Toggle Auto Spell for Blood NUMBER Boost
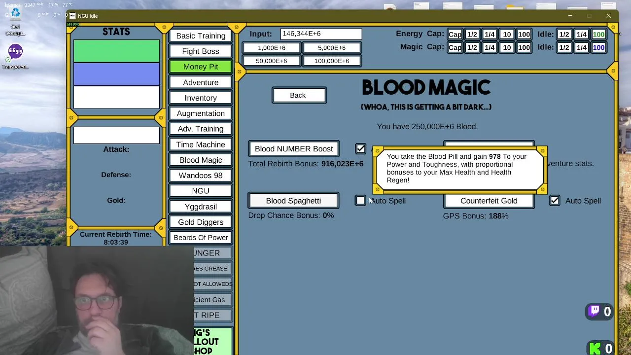 coord(361,148)
